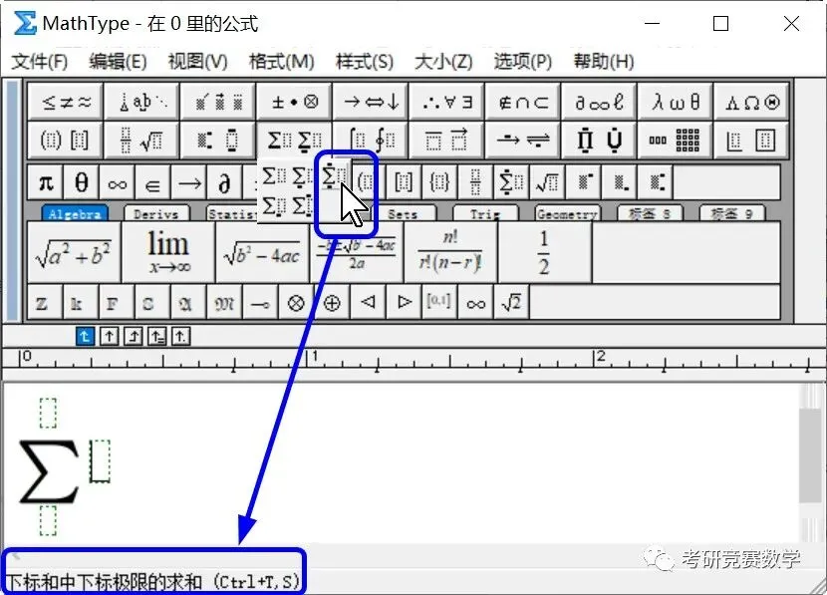Insert the partial derivative symbol ∂
The height and width of the screenshot is (595, 827).
[x=224, y=182]
